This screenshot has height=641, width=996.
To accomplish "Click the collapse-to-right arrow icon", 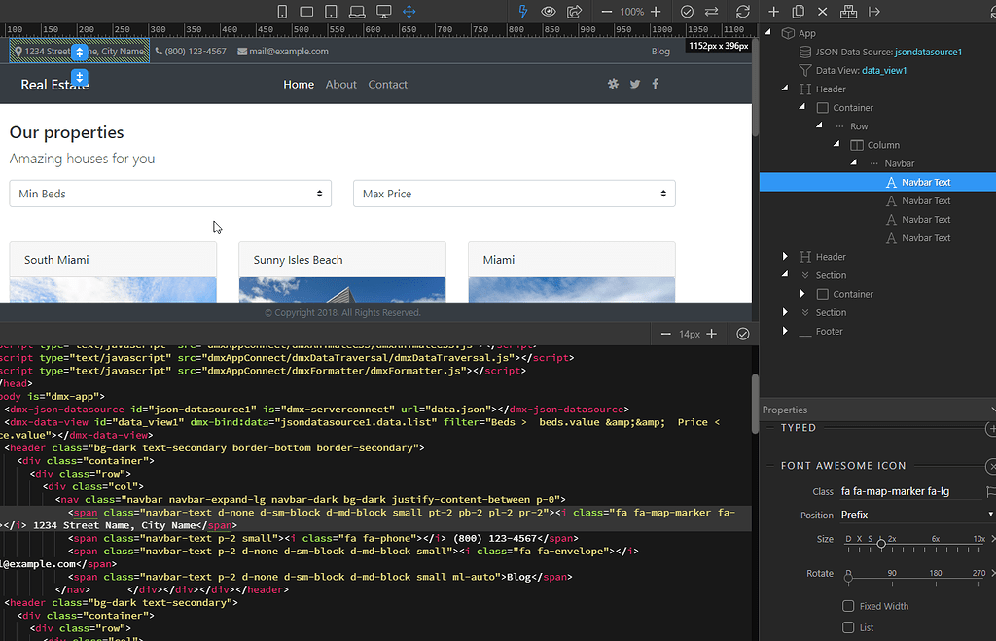I will (874, 12).
